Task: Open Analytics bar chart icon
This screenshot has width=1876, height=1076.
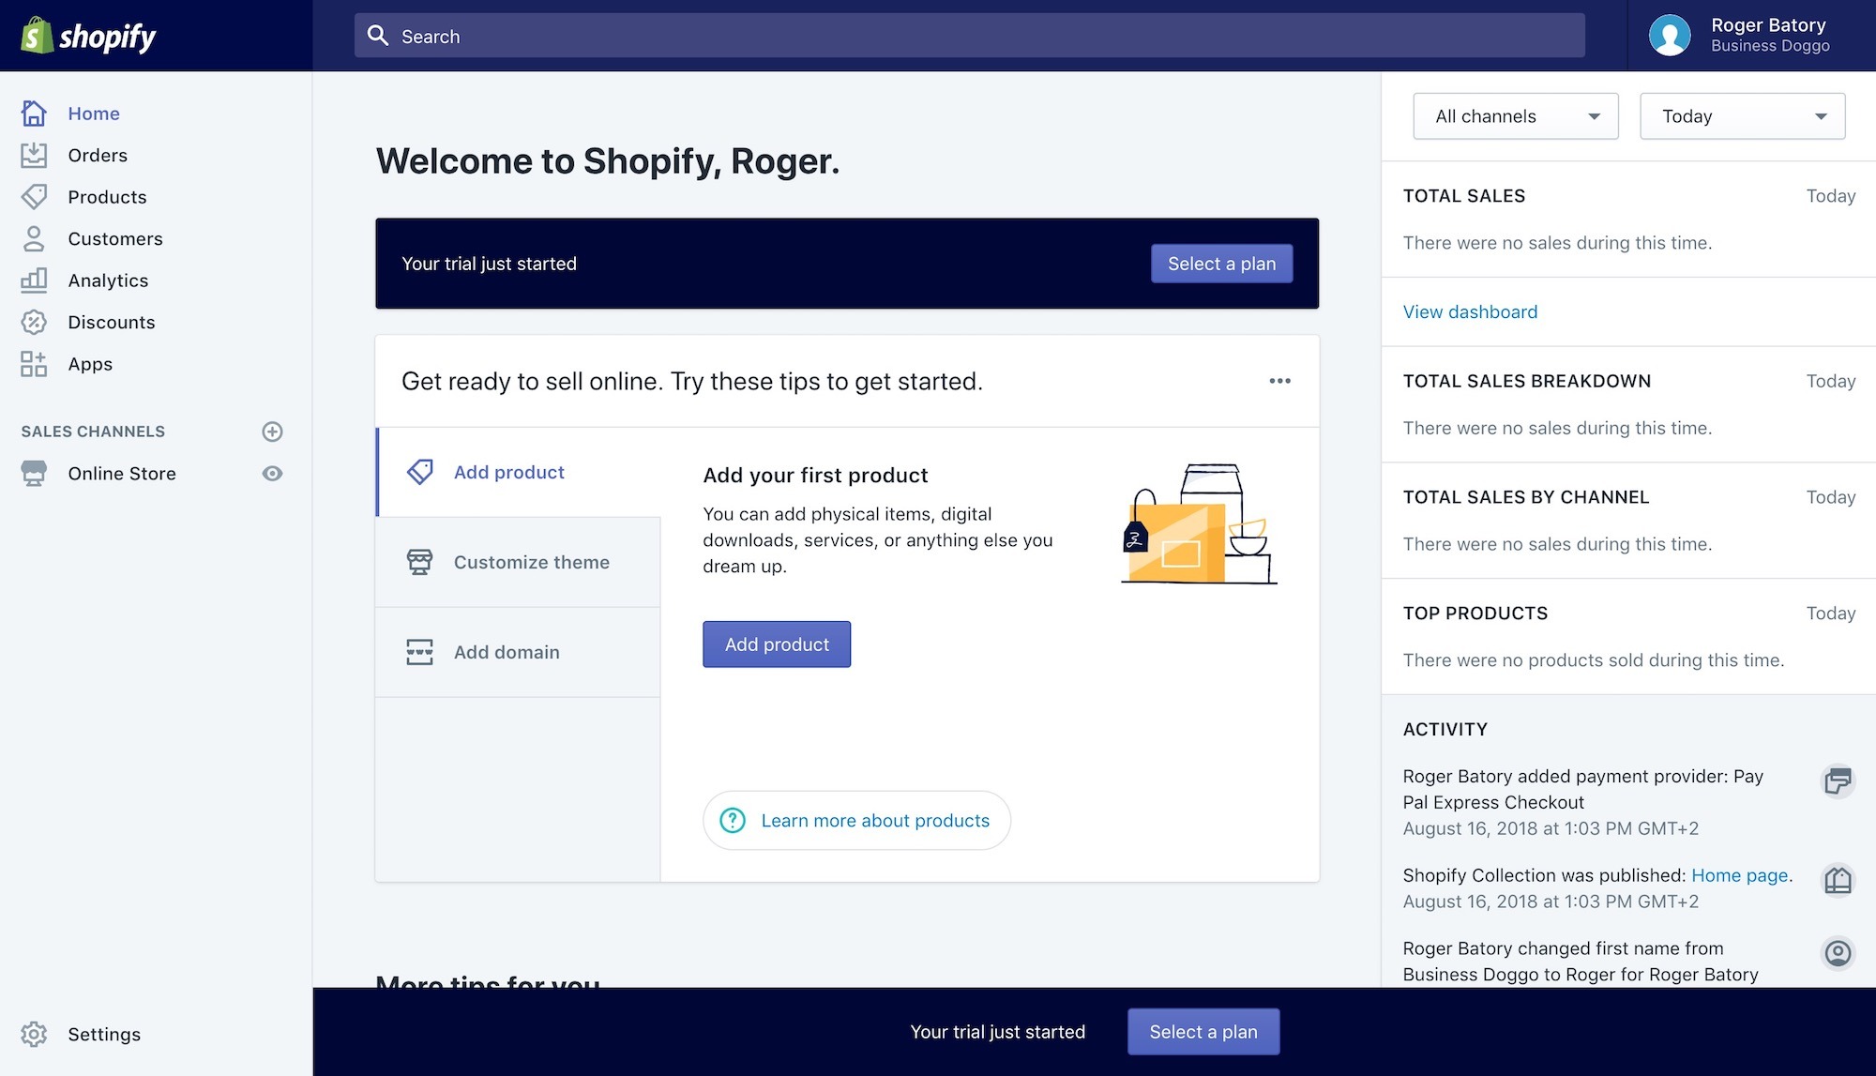Action: [34, 280]
